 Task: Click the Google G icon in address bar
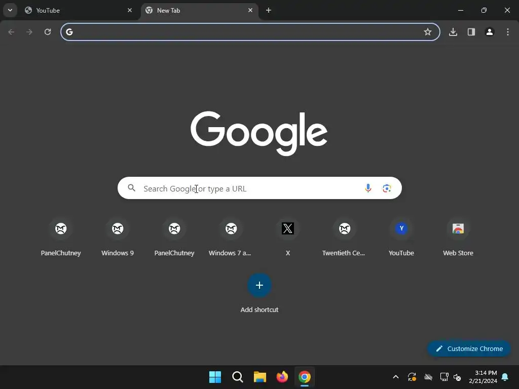click(69, 32)
